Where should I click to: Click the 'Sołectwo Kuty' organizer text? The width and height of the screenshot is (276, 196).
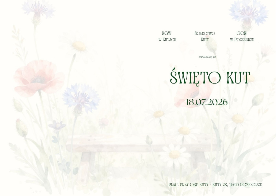pos(205,36)
